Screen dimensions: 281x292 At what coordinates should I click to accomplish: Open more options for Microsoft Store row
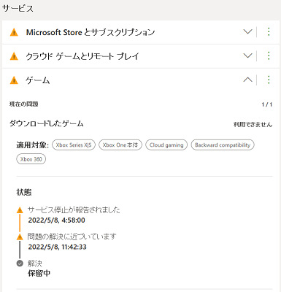click(x=269, y=32)
